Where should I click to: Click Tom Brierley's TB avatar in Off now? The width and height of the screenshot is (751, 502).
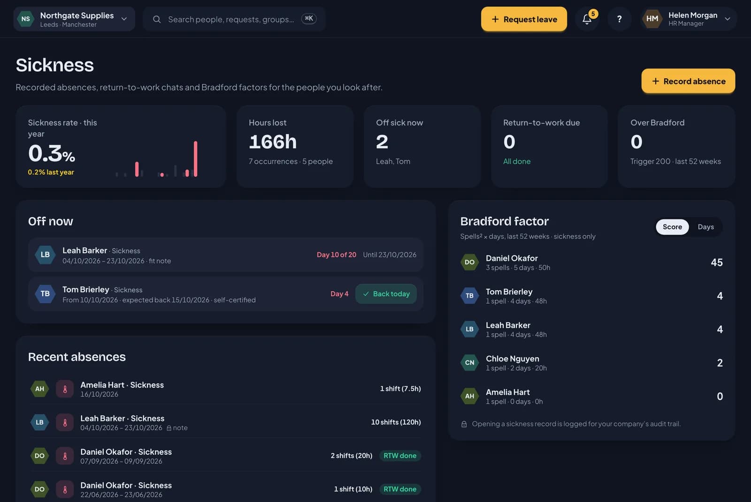point(45,294)
